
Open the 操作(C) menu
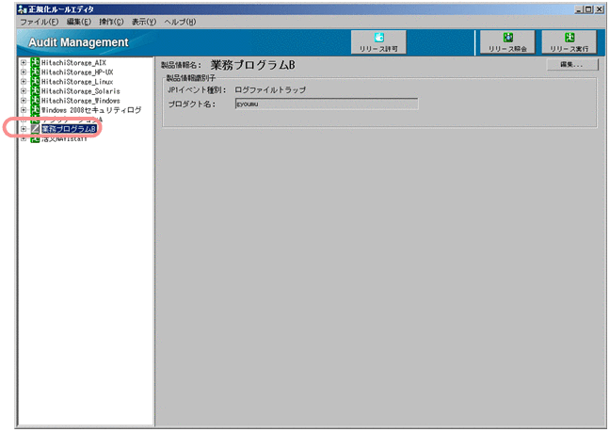[111, 22]
